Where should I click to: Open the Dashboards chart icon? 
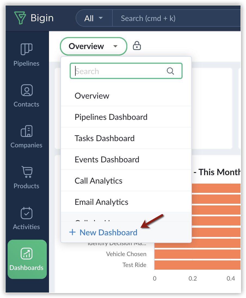coord(27,254)
